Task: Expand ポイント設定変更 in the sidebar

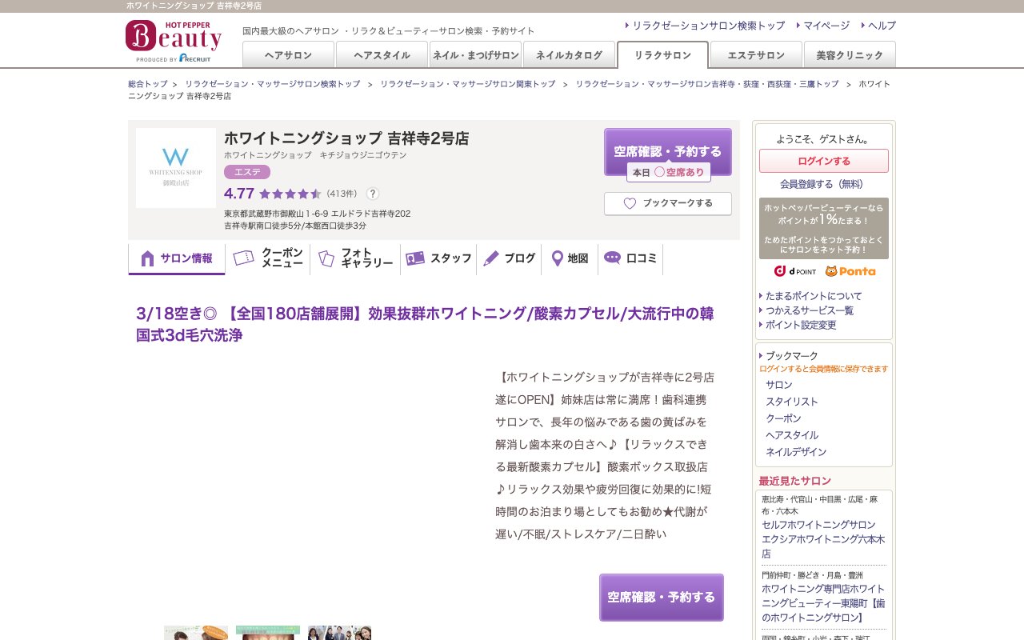Action: [802, 325]
